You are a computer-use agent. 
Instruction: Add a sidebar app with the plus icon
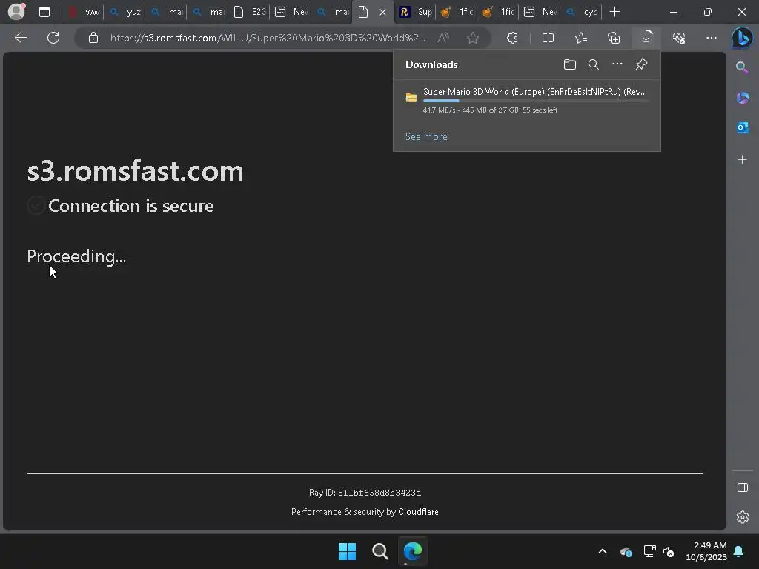click(742, 160)
